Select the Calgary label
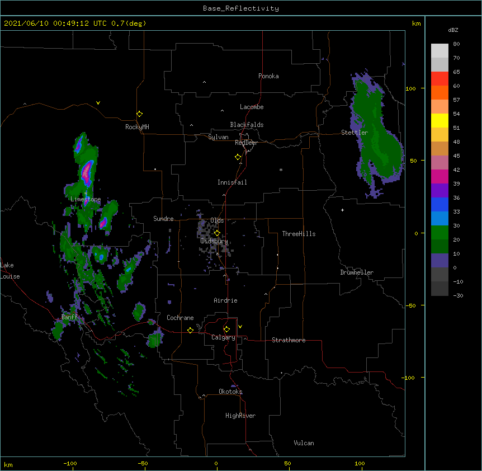This screenshot has width=482, height=471. coord(224,337)
